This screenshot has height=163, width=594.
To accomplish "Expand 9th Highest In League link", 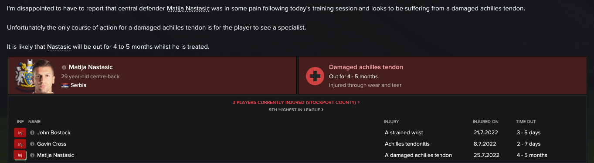I will tap(296, 110).
